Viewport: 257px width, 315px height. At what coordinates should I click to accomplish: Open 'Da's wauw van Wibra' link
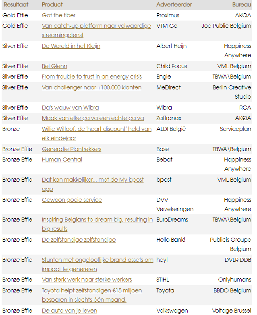click(x=70, y=108)
